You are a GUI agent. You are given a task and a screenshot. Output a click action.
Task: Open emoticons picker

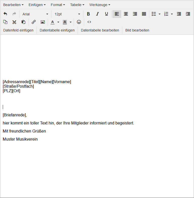pos(79,22)
